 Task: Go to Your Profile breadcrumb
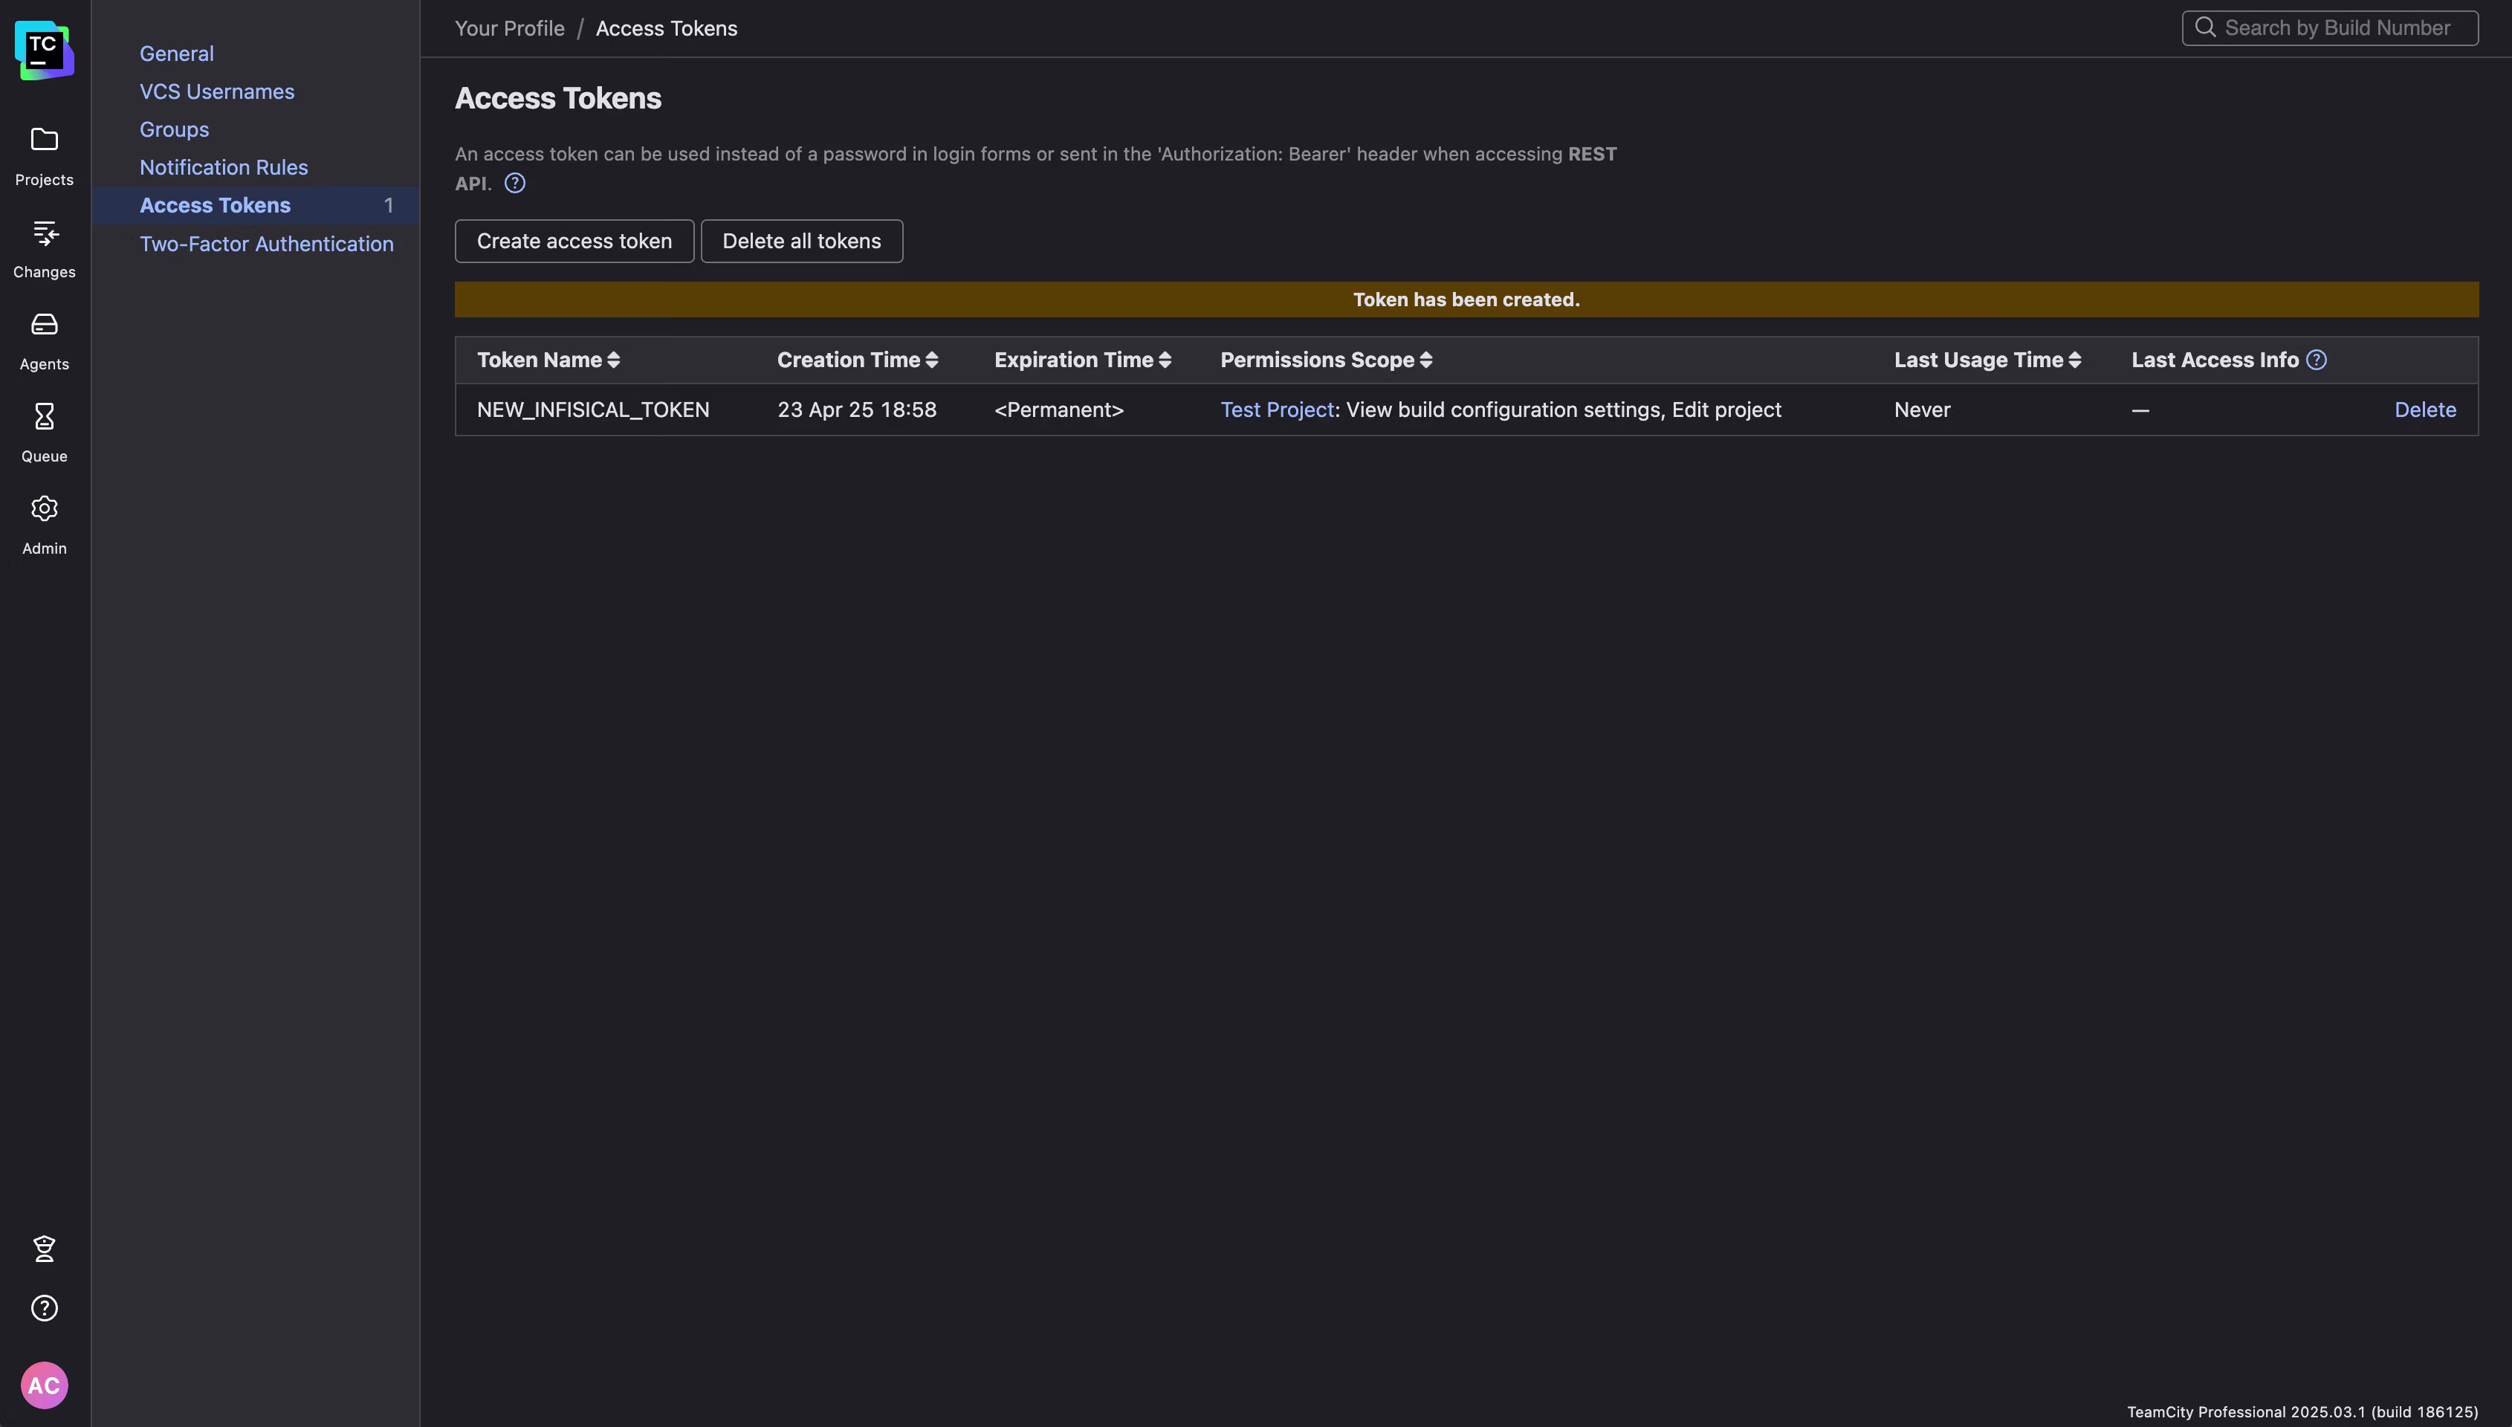click(x=509, y=28)
